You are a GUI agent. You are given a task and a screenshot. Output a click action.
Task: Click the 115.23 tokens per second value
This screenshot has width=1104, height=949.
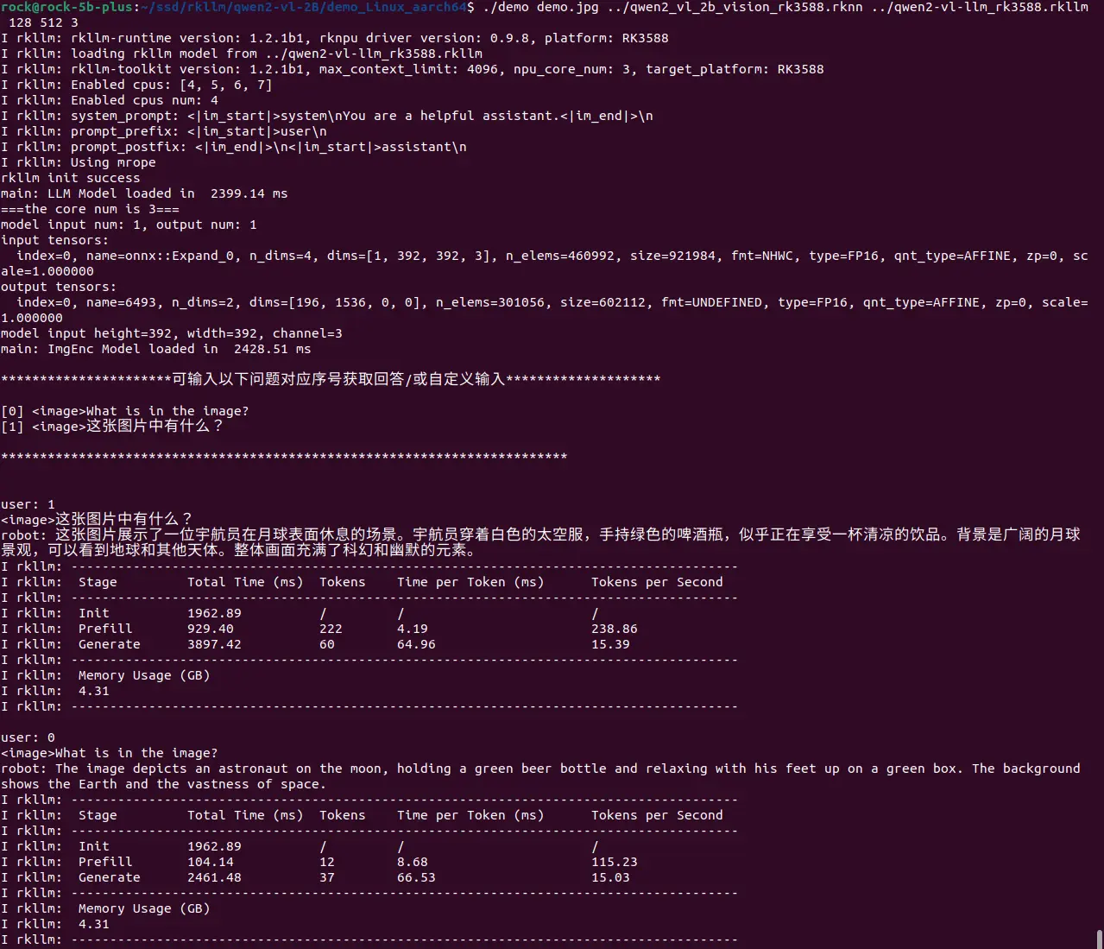614,862
